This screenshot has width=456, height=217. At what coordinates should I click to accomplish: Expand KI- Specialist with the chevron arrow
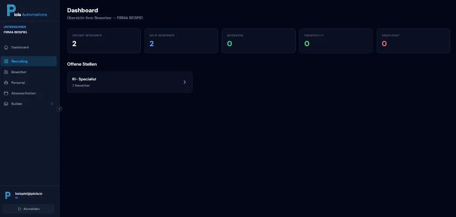point(185,82)
